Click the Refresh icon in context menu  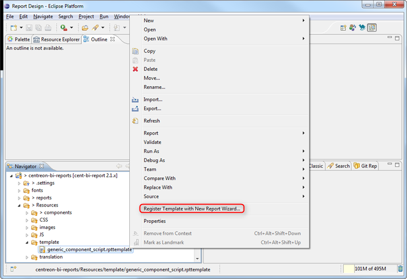[135, 121]
